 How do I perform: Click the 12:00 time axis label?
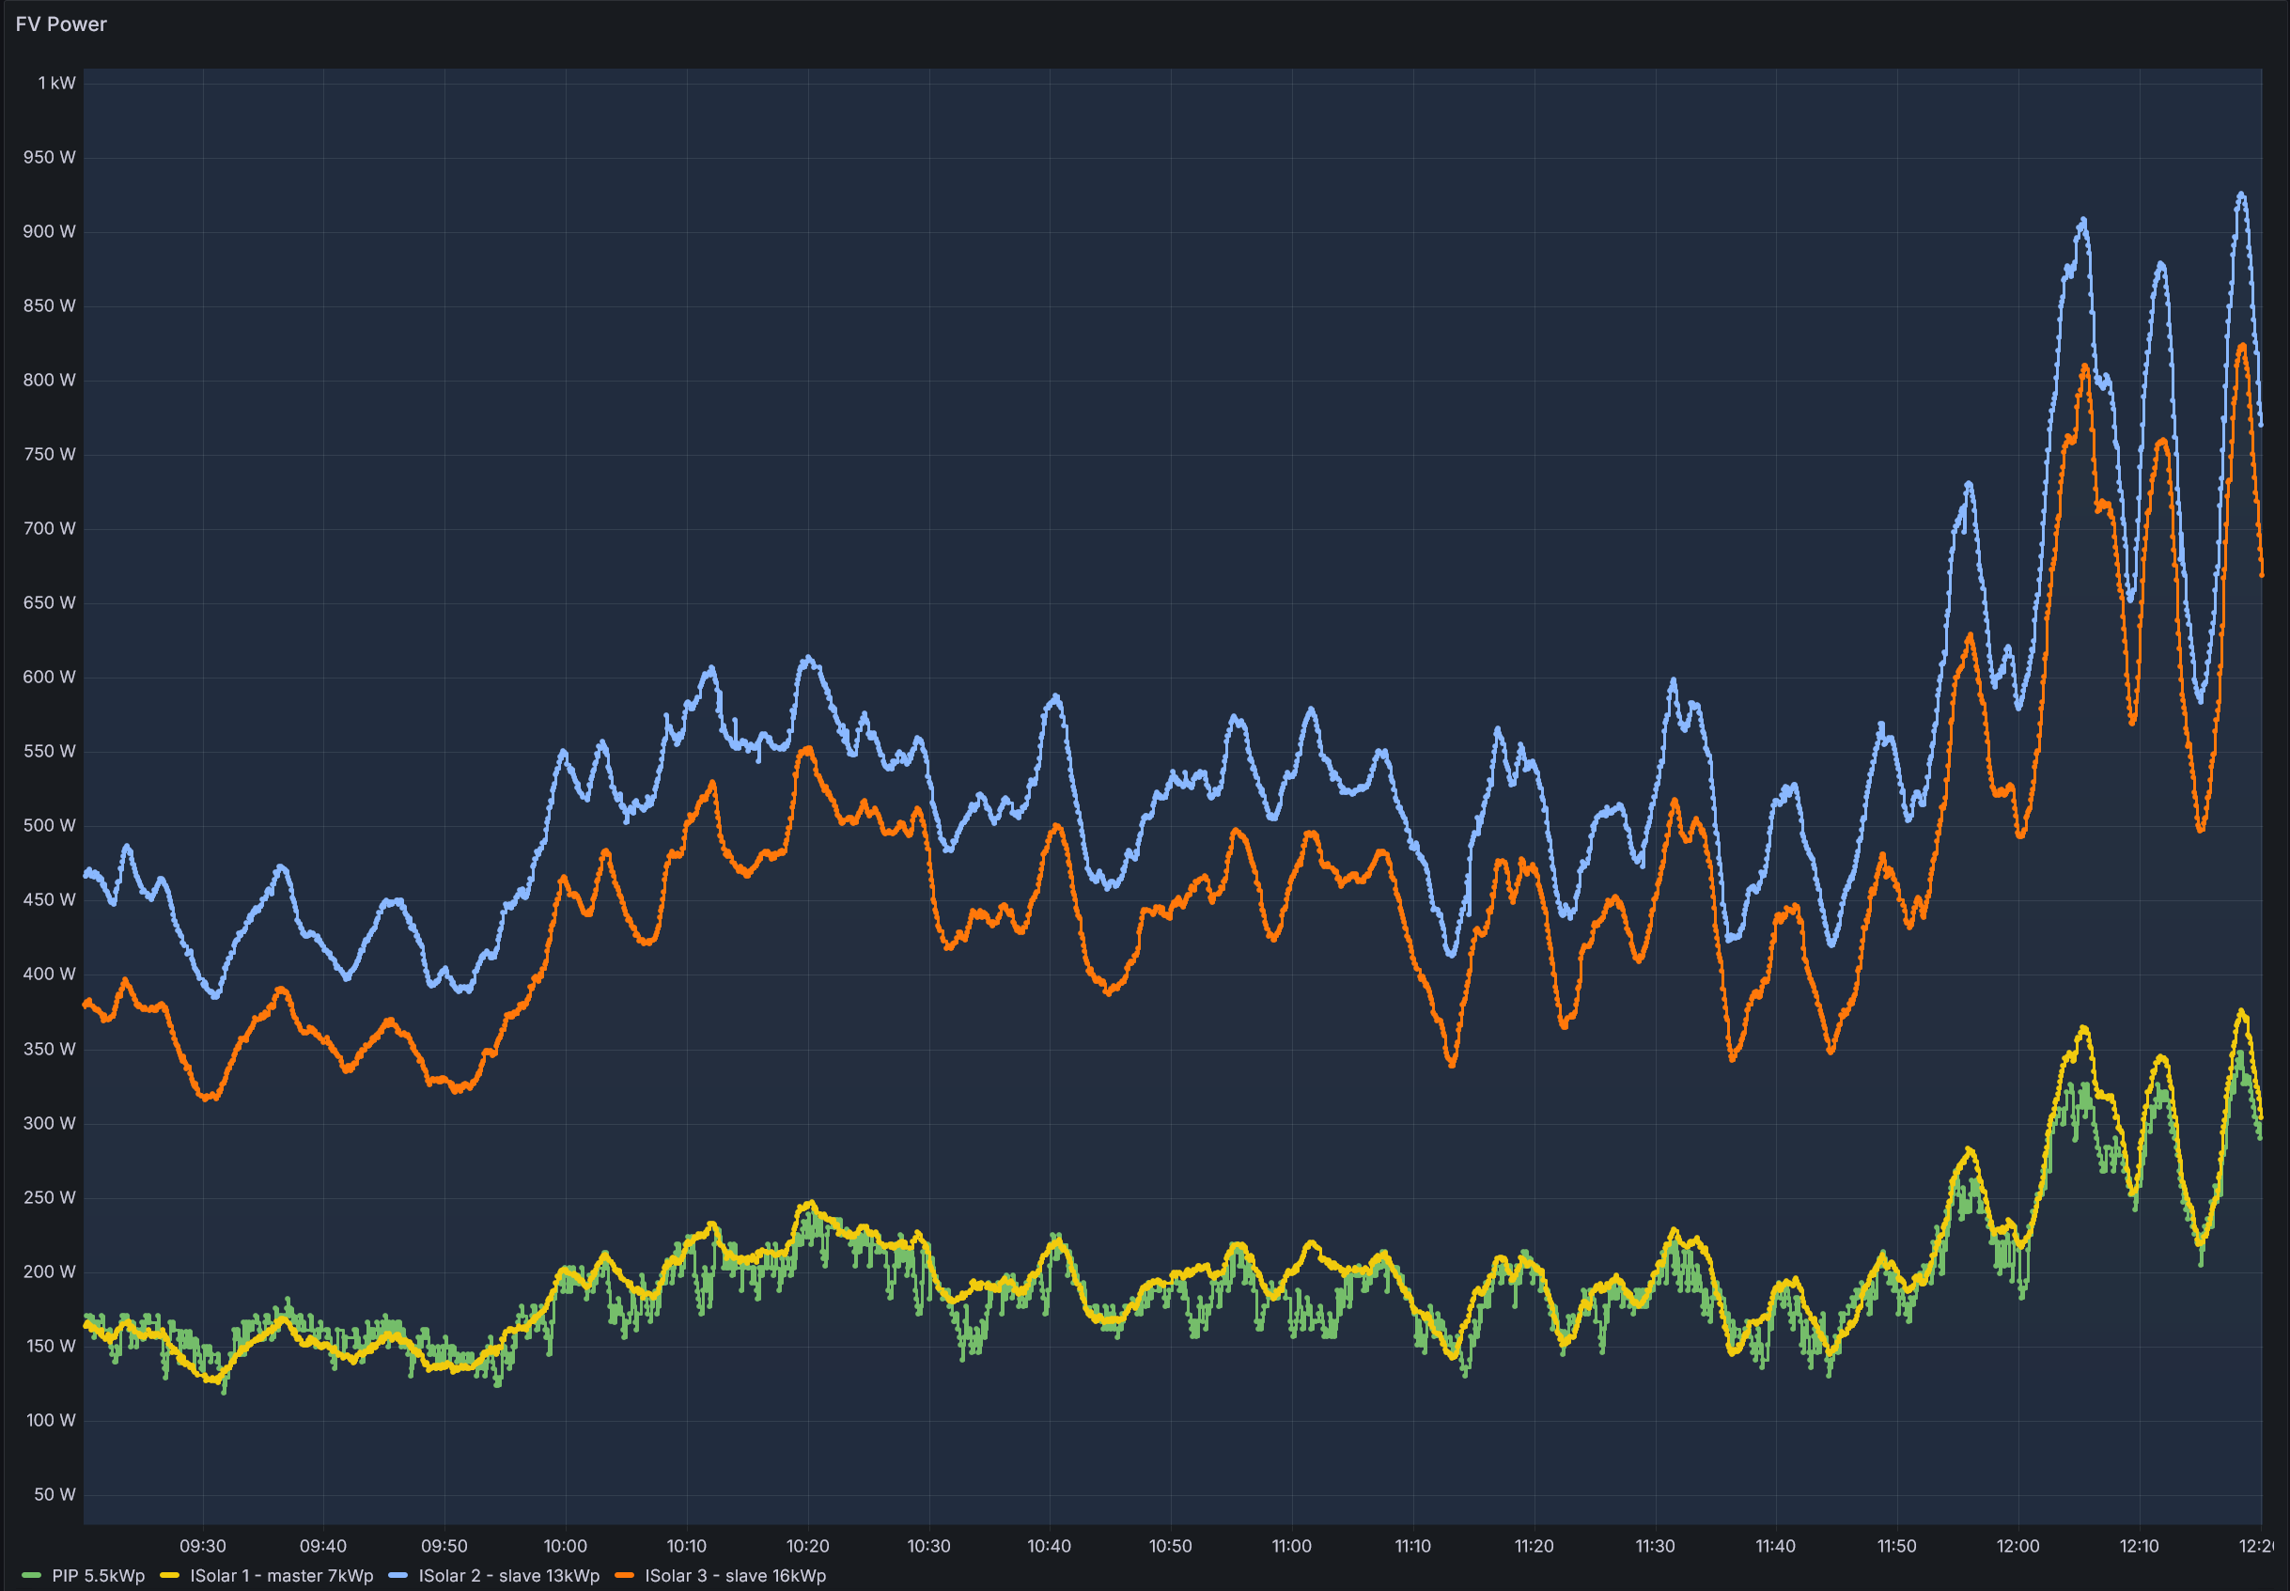coord(2017,1546)
